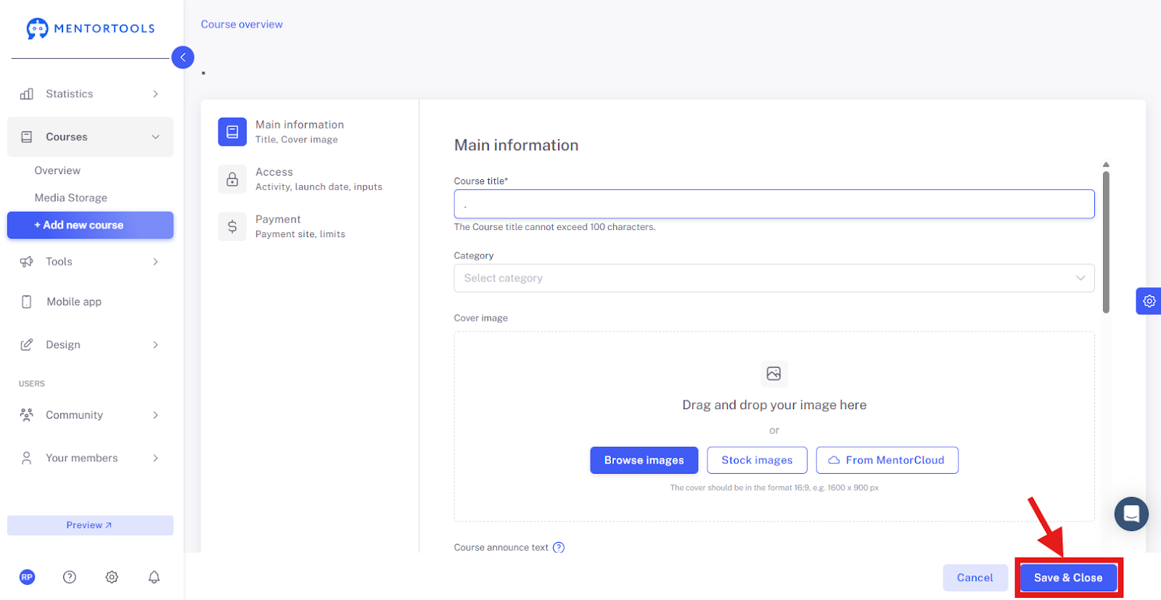1161x600 pixels.
Task: Open the blue settings tab on right edge
Action: [x=1149, y=301]
